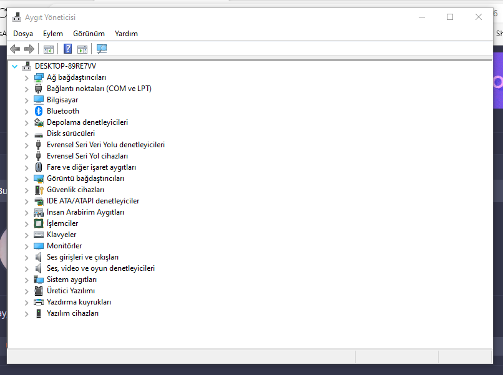Expand Klavyeler category chevron
Image resolution: width=503 pixels, height=375 pixels.
[26, 235]
